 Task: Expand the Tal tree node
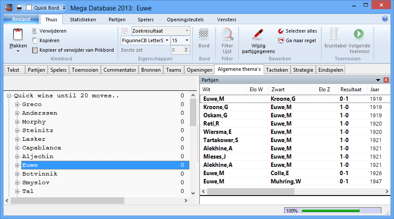coord(17,191)
